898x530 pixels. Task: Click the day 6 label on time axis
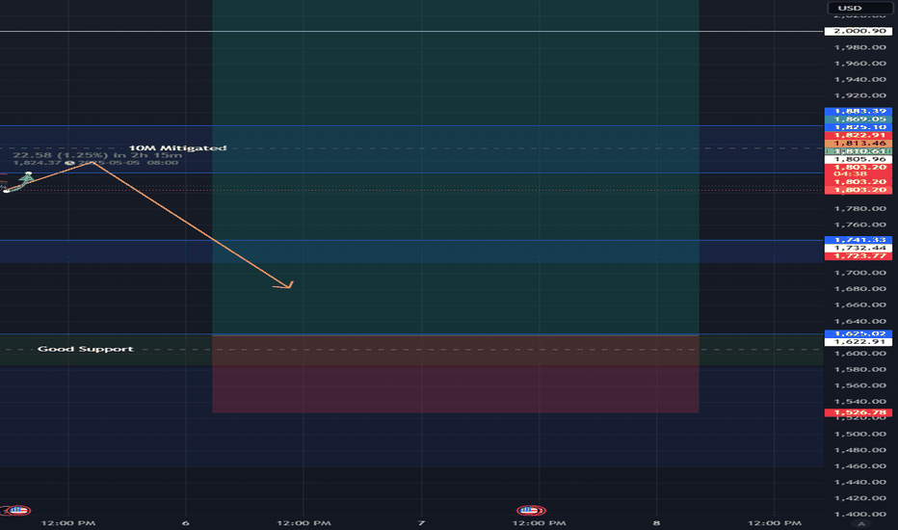point(186,522)
